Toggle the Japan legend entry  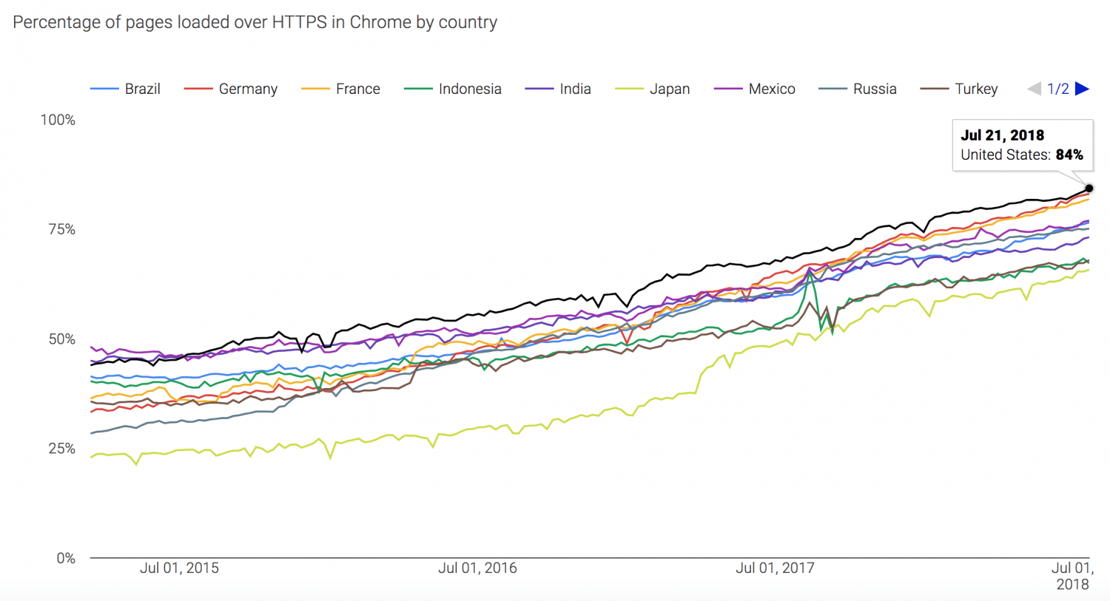coord(669,89)
